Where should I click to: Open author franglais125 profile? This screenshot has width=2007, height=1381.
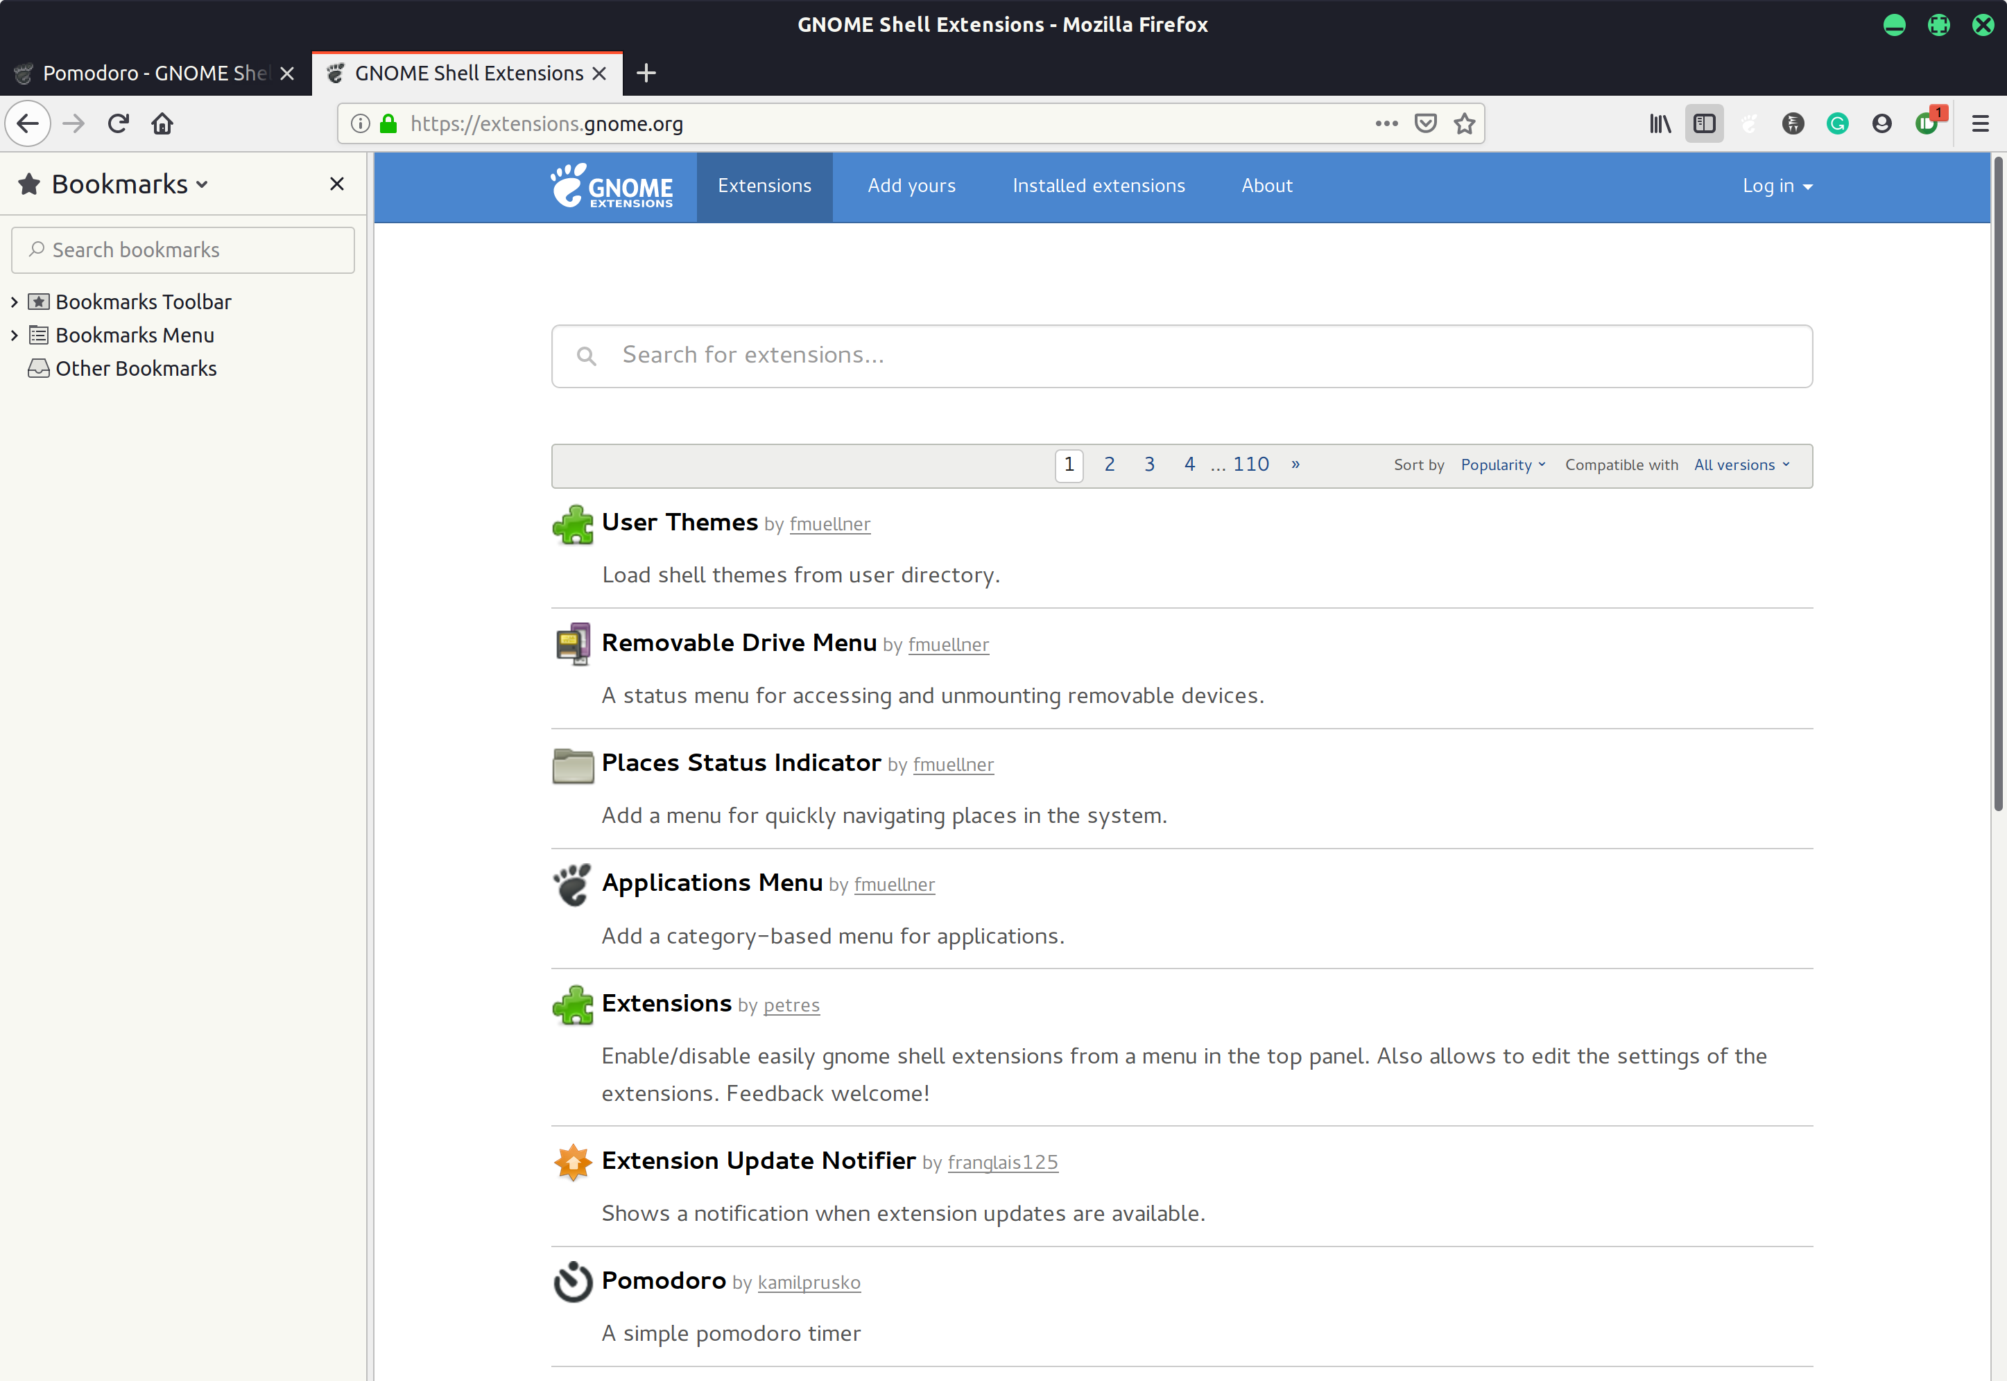coord(1002,1163)
